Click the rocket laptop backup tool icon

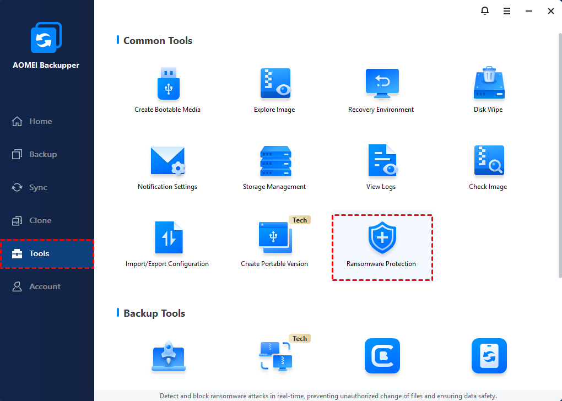(169, 356)
